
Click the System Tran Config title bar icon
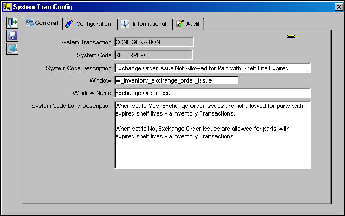point(7,7)
